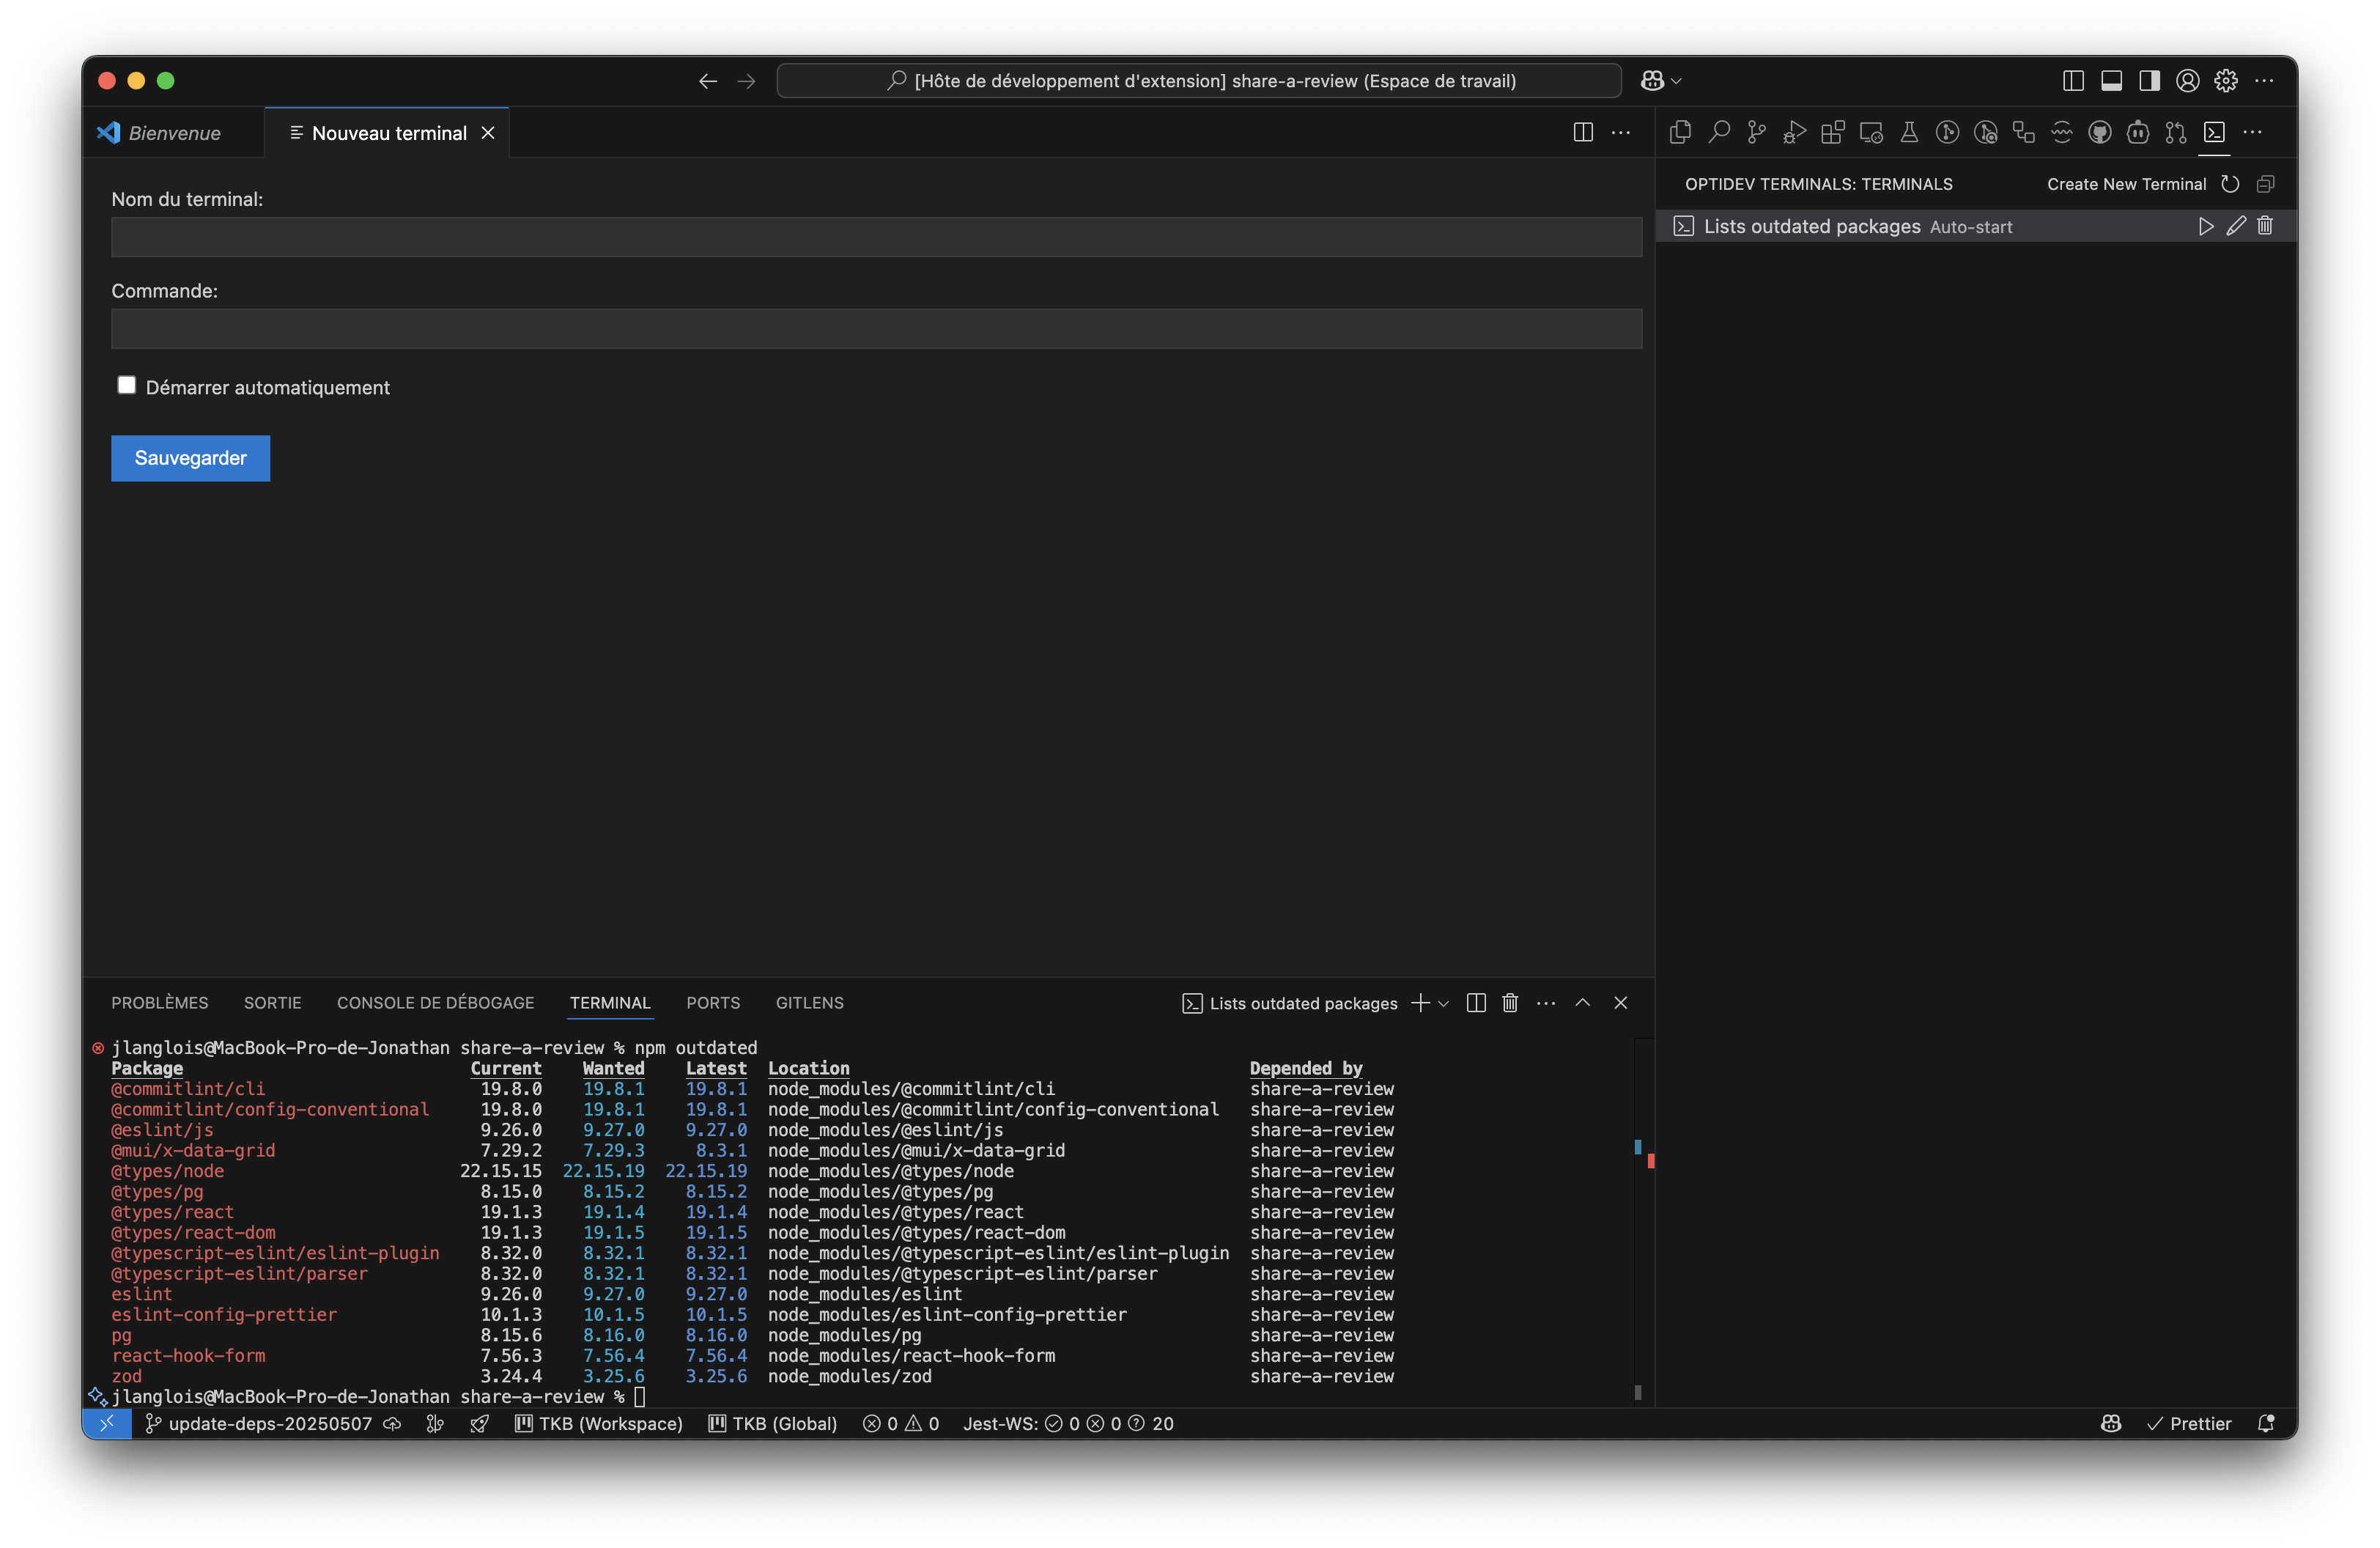Open the Extensions view icon
Image resolution: width=2380 pixels, height=1548 pixels.
(x=1832, y=133)
